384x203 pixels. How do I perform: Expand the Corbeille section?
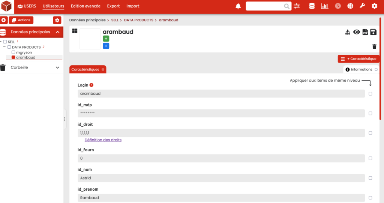click(57, 67)
